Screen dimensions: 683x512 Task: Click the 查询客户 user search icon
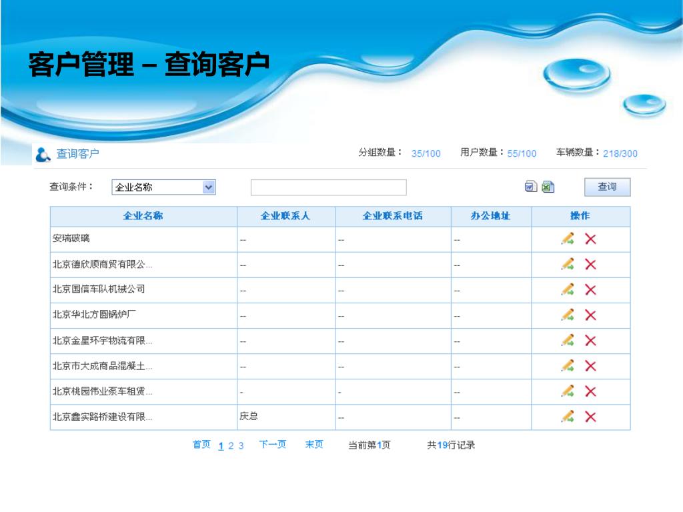(x=43, y=154)
